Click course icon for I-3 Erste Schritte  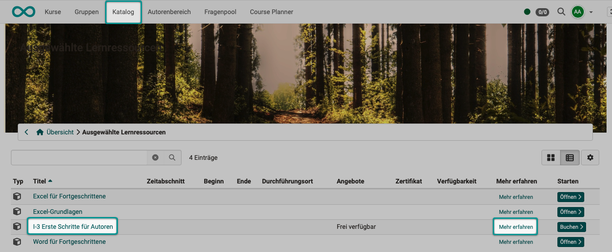tap(17, 226)
